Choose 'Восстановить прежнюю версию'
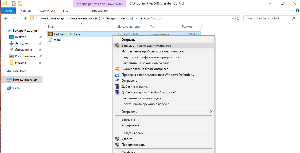300x153 pixels. pyautogui.click(x=163, y=104)
